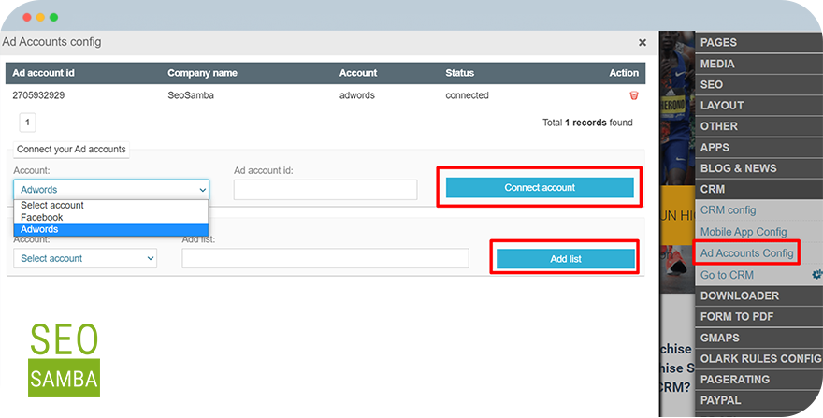Focus the Ad account id input field

click(x=325, y=190)
